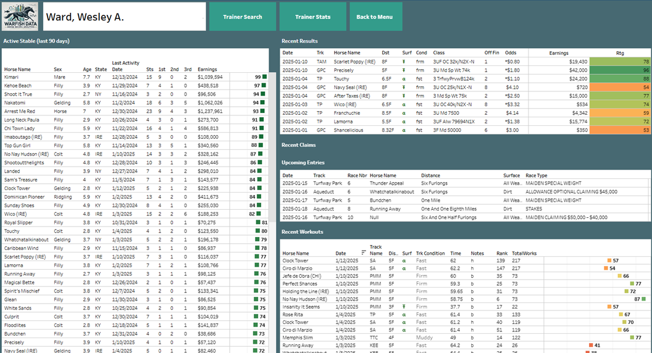The height and width of the screenshot is (353, 652).
Task: Click the Rtg 96 cell for Precisely
Action: click(x=620, y=70)
